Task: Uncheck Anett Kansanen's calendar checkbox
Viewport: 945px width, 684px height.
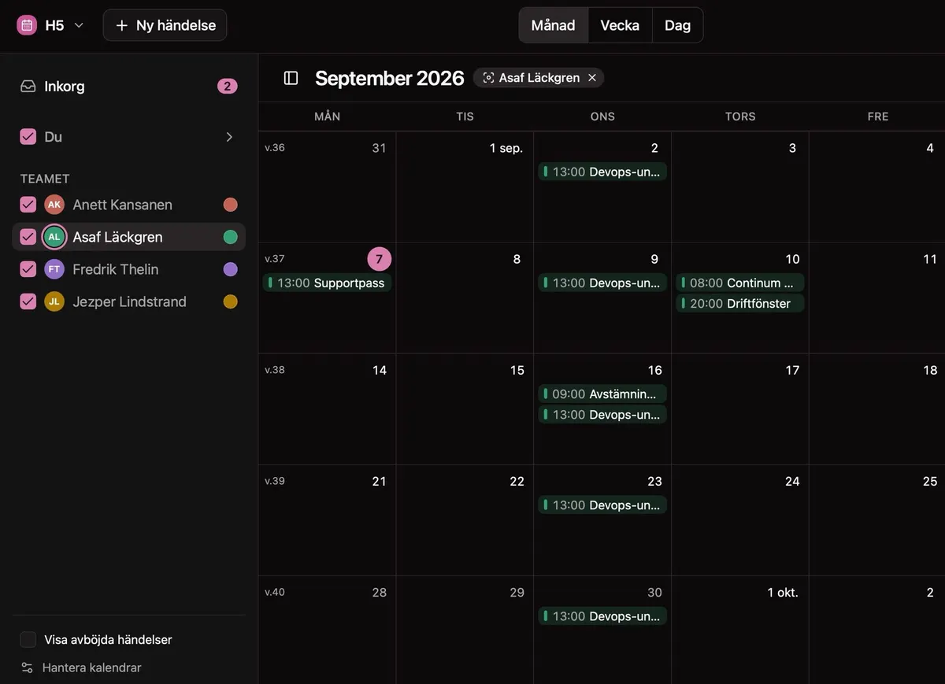Action: (28, 205)
